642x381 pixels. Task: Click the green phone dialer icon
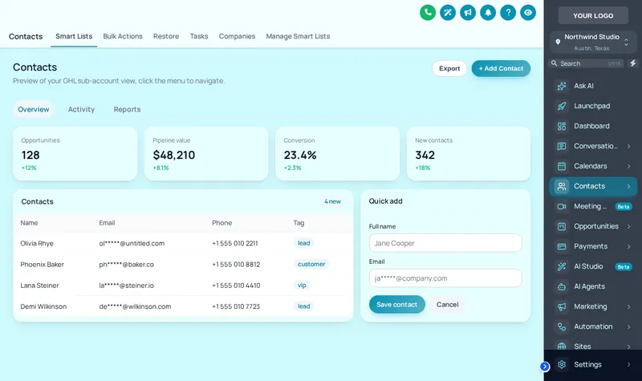(x=428, y=13)
